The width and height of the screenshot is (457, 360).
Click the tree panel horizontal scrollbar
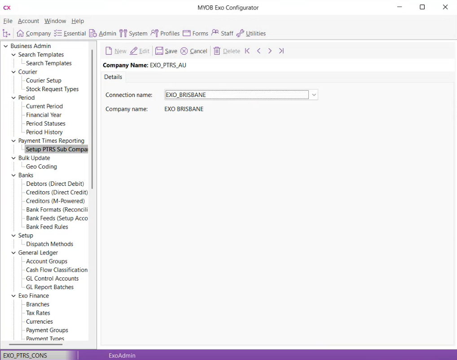click(x=36, y=345)
